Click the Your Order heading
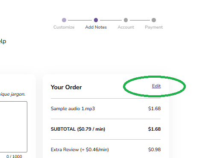Screen dimensions: 208x158 [x=66, y=87]
